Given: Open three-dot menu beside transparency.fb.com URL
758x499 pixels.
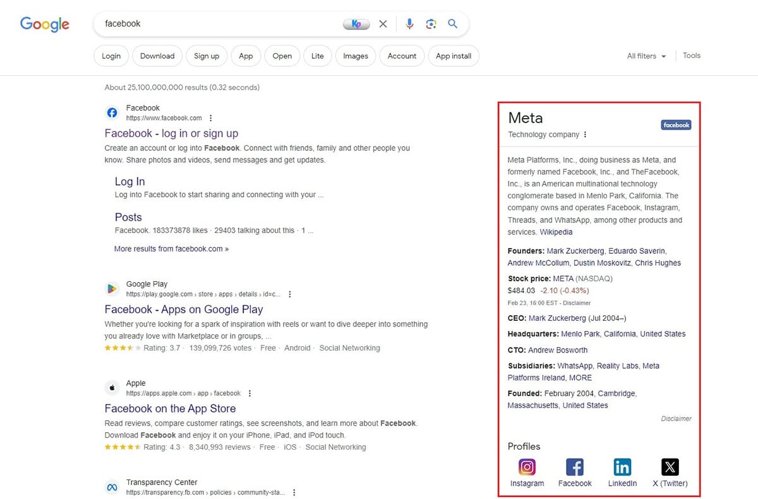Looking at the screenshot, I should coord(294,493).
